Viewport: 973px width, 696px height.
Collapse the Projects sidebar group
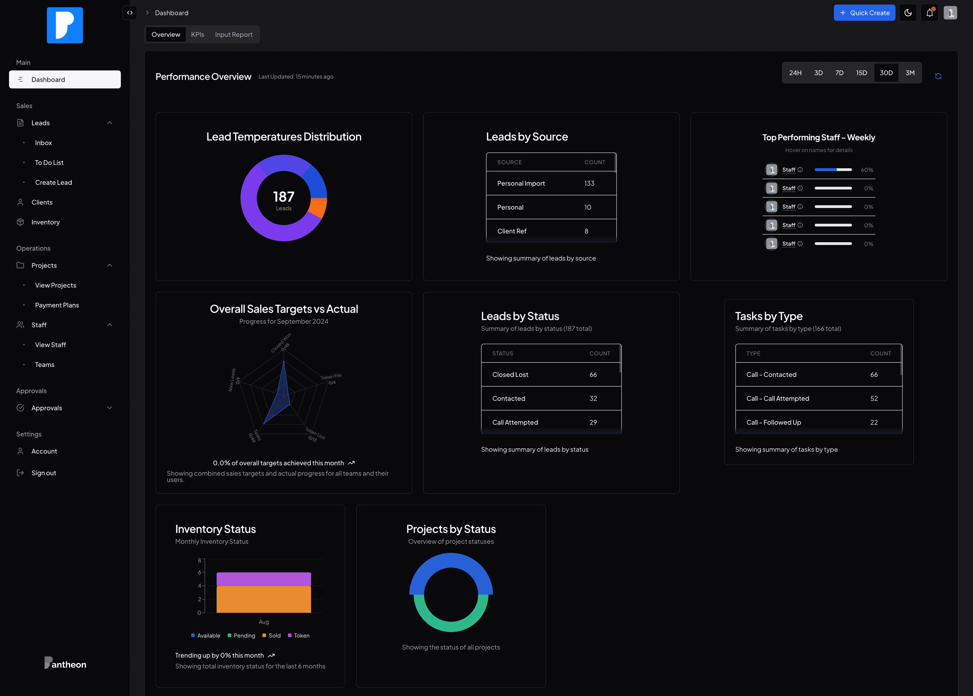click(109, 265)
